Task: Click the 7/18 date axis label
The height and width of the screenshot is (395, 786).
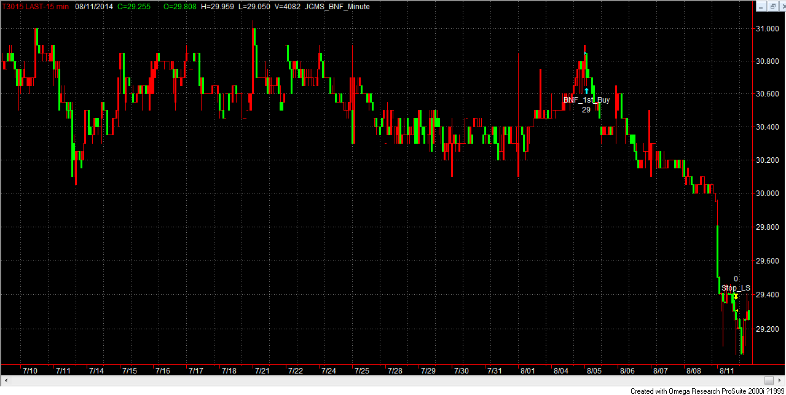Action: tap(229, 370)
